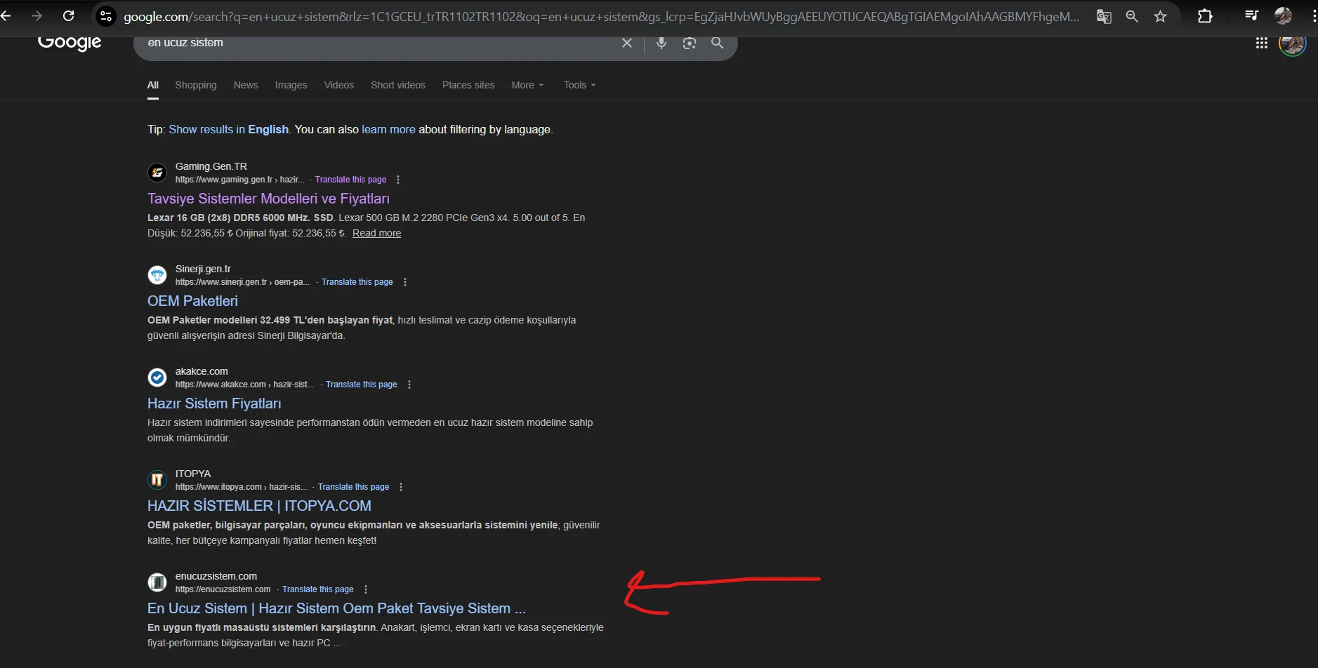The image size is (1318, 668).
Task: Reload the page with refresh icon
Action: click(68, 15)
